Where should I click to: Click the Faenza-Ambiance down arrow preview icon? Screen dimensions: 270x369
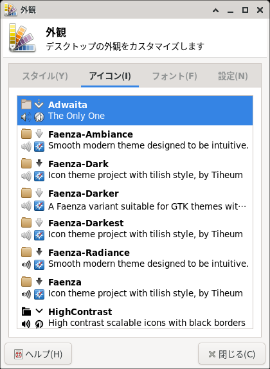39,134
